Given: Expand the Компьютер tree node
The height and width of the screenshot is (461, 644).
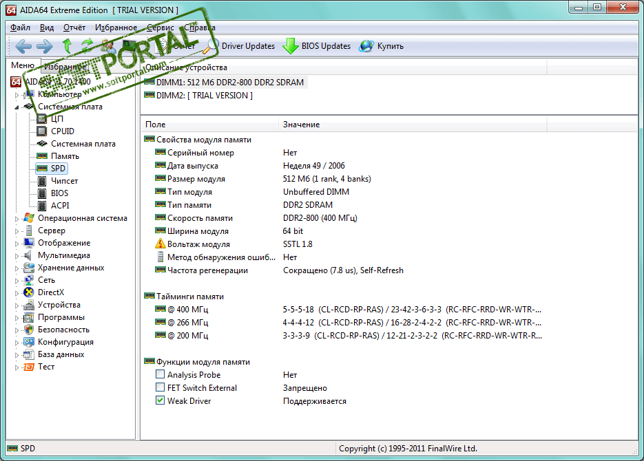Looking at the screenshot, I should tap(17, 95).
